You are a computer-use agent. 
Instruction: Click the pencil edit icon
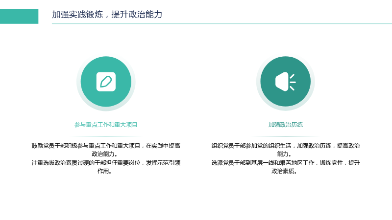pos(106,82)
